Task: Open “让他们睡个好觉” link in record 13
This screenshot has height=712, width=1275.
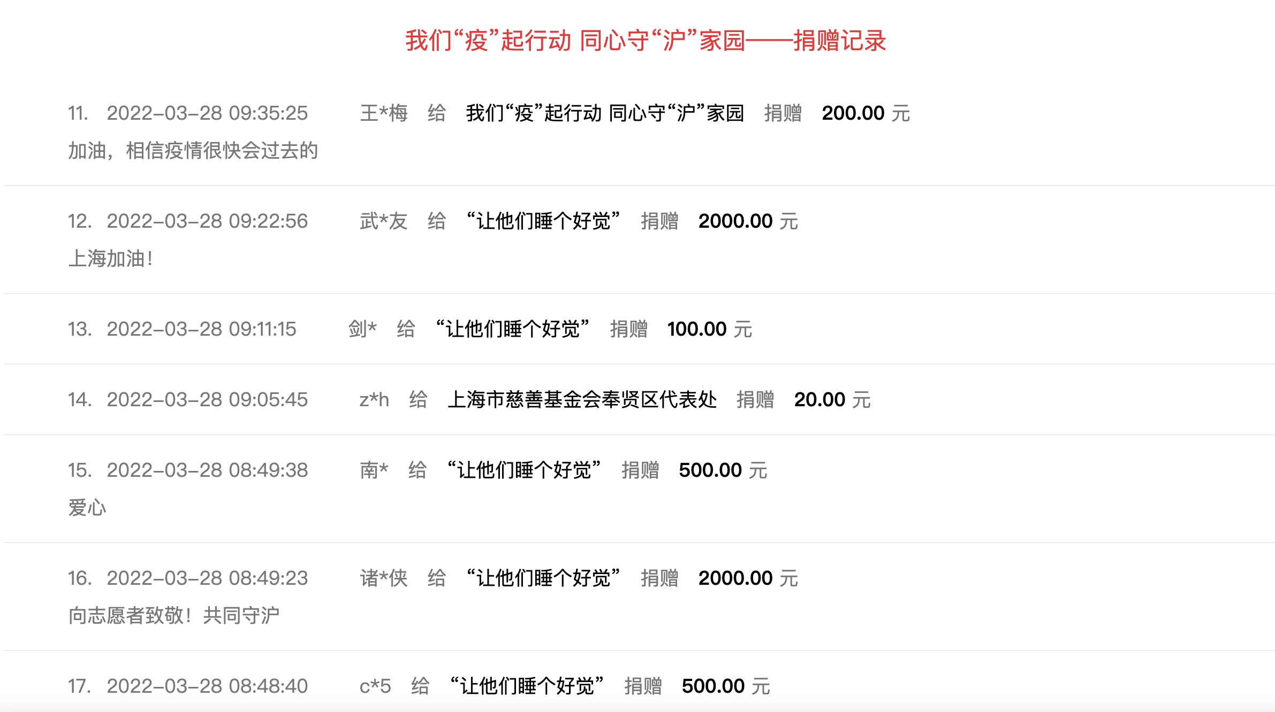Action: pyautogui.click(x=512, y=329)
